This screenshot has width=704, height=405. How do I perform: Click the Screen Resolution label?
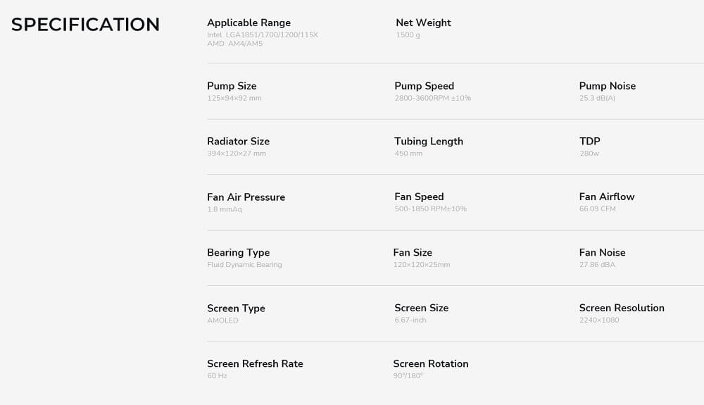coord(622,308)
